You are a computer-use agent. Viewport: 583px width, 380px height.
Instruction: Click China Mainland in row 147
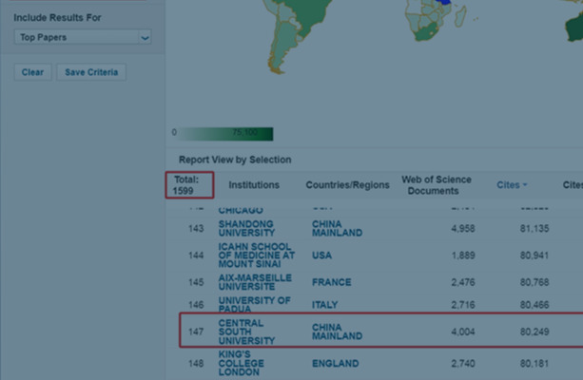[337, 332]
